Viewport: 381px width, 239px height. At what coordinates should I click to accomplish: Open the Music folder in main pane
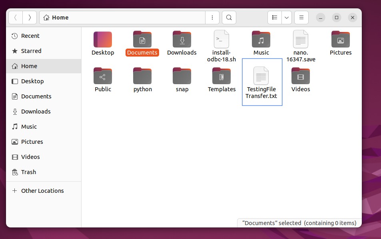click(261, 39)
